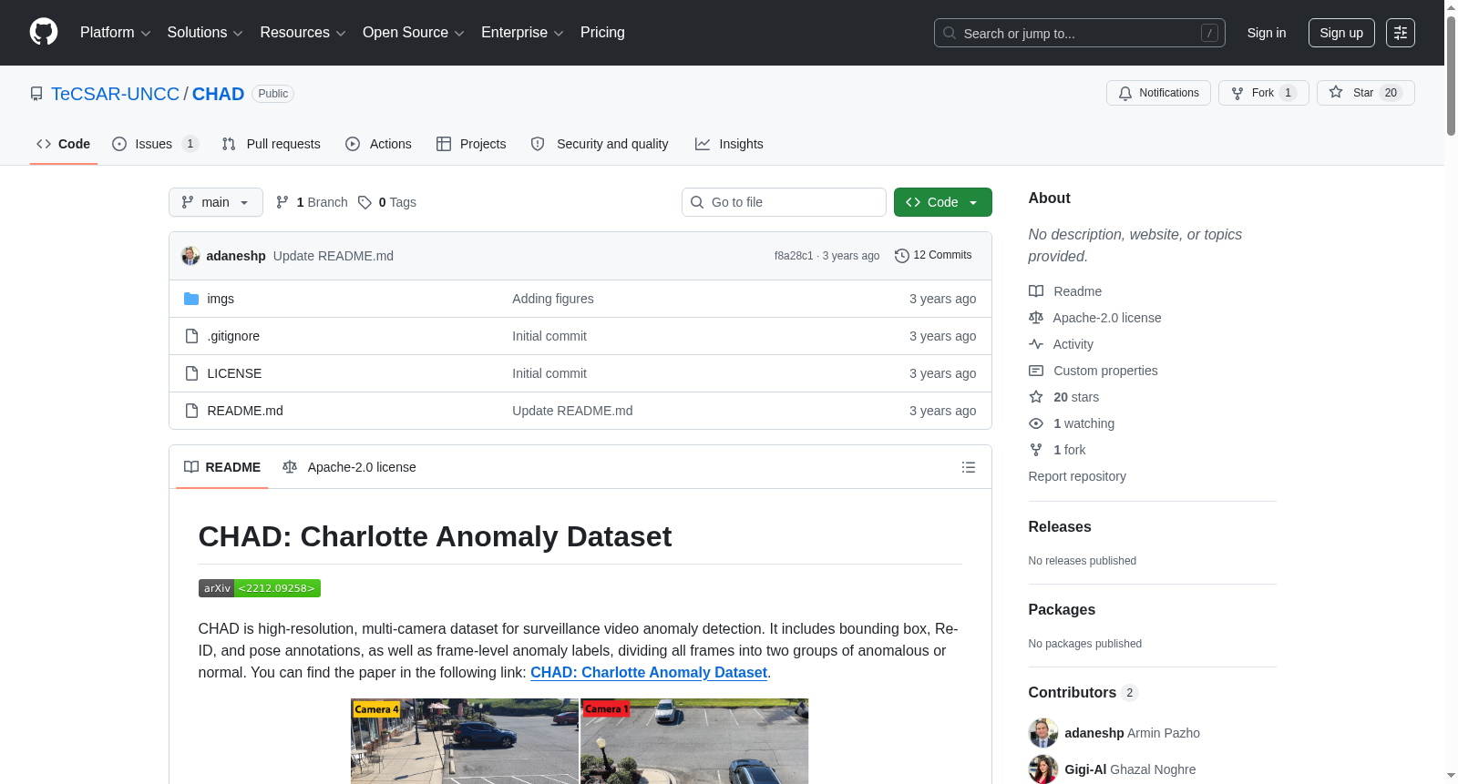Expand the Solutions menu

point(205,33)
